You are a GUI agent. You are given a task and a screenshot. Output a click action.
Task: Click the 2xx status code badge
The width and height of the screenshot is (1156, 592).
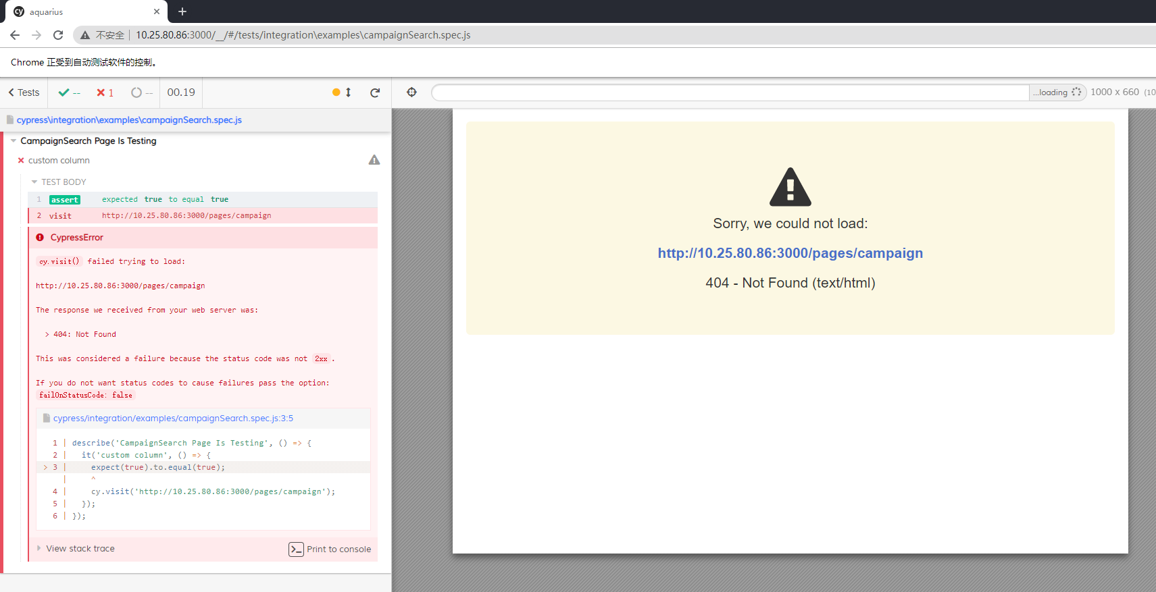pos(321,358)
